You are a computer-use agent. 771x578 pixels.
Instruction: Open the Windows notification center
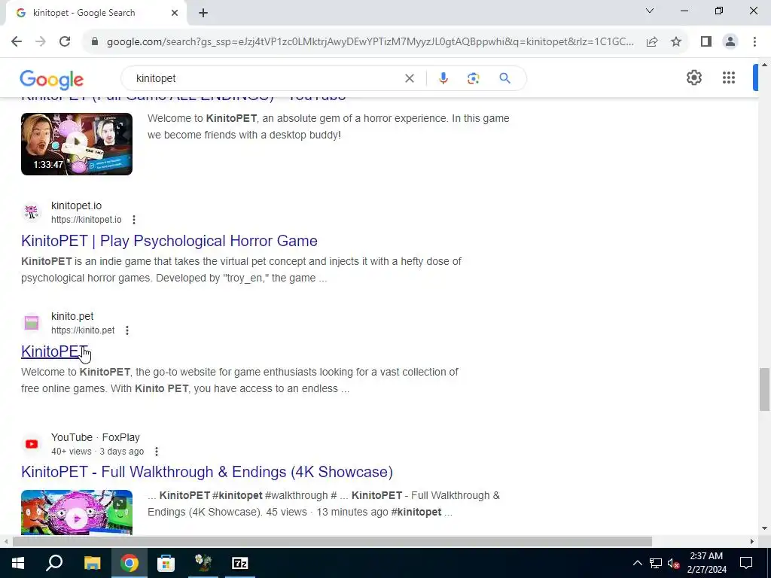(746, 563)
